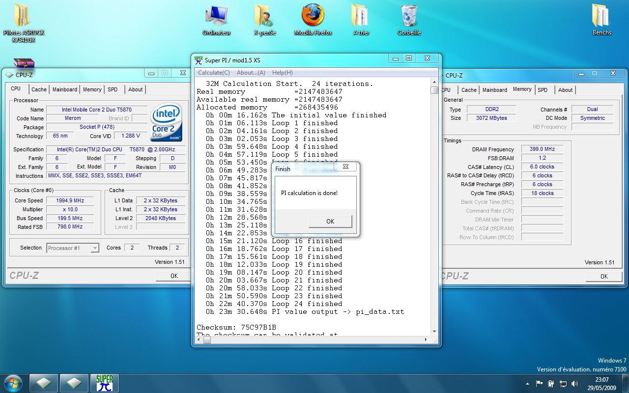Click the Rated FSB value 798.0 MHz

pyautogui.click(x=70, y=227)
